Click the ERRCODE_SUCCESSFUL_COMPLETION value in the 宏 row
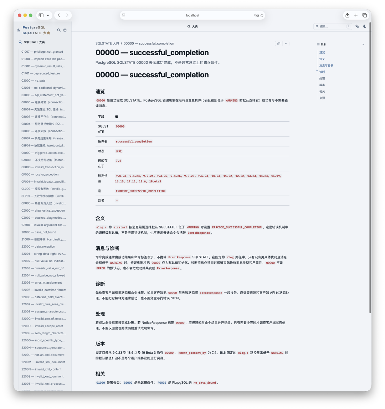 pos(141,191)
